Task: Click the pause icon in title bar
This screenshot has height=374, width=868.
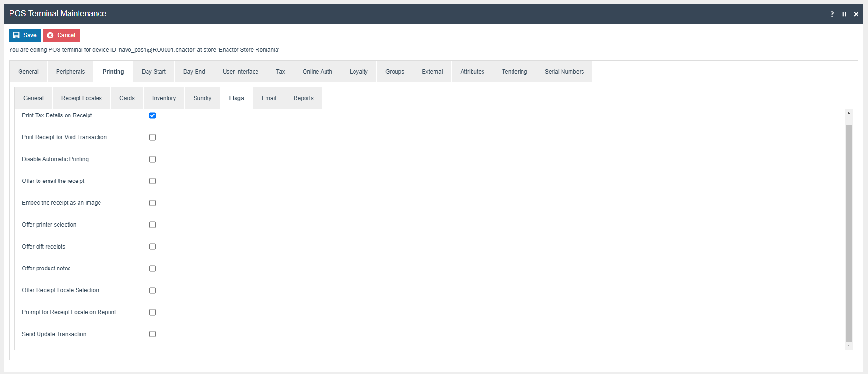Action: click(844, 14)
